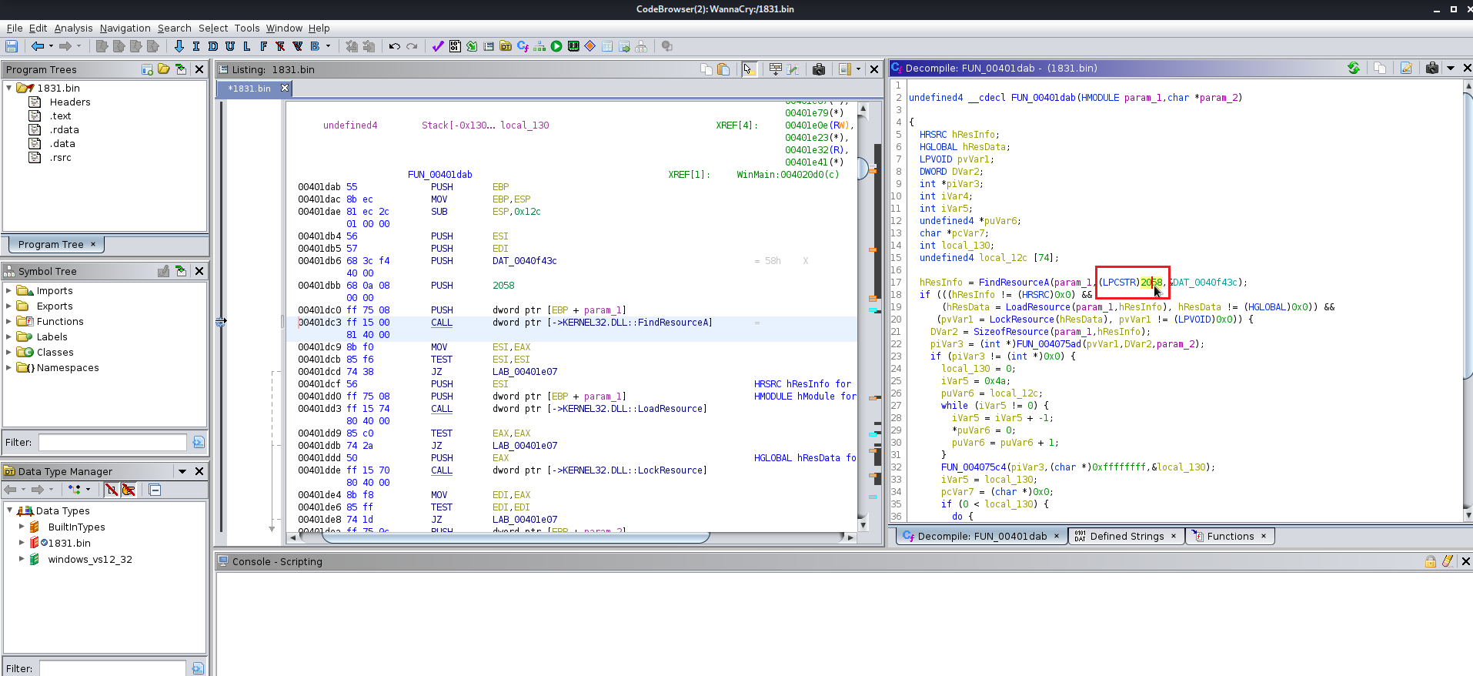Expand the Imports folder in Symbol Tree

8,291
